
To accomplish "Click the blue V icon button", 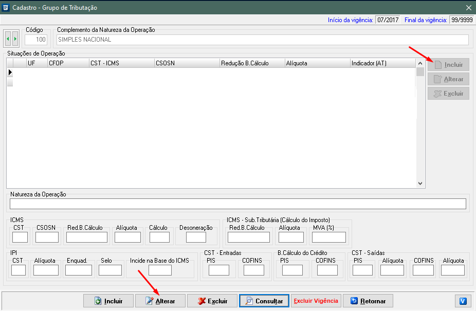I will click(463, 301).
